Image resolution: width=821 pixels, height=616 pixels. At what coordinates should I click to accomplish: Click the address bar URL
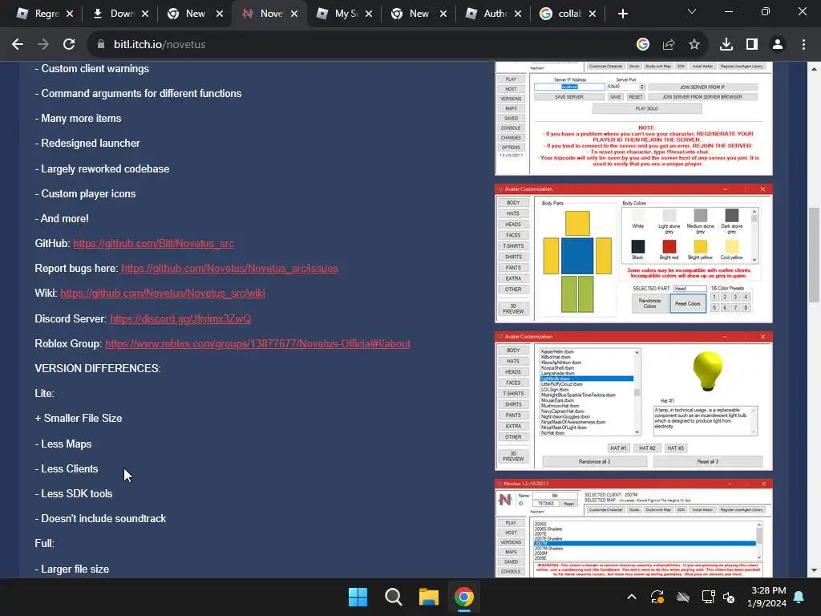(x=160, y=45)
